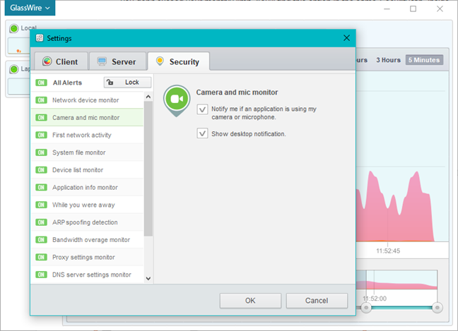This screenshot has width=458, height=331.
Task: Click the mini timeline overview graph
Action: [397, 279]
